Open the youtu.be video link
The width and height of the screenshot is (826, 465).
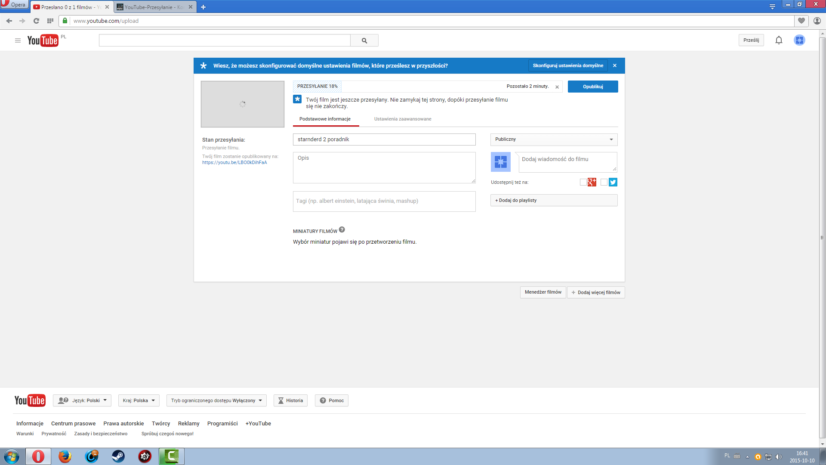(x=234, y=163)
